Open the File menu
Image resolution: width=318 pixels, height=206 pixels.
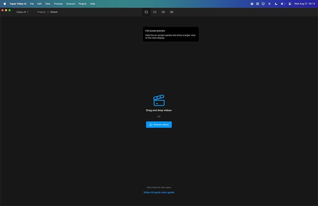point(32,4)
